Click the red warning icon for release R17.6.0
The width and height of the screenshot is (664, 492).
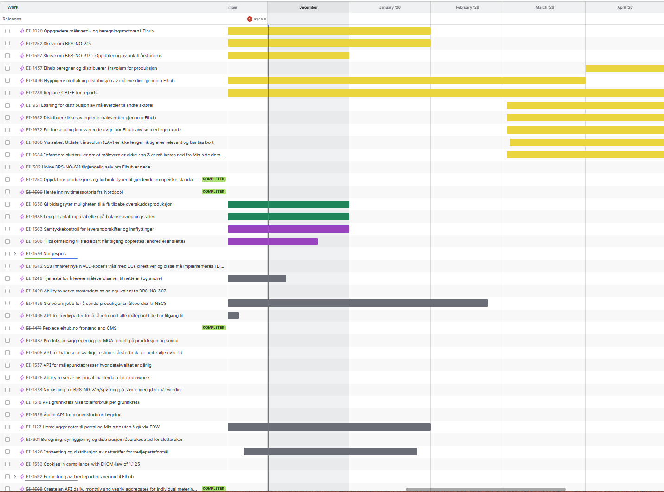coord(249,19)
